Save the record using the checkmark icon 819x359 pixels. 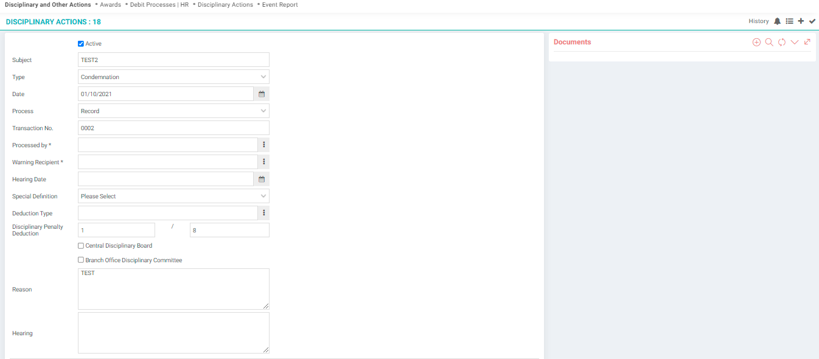(x=812, y=21)
